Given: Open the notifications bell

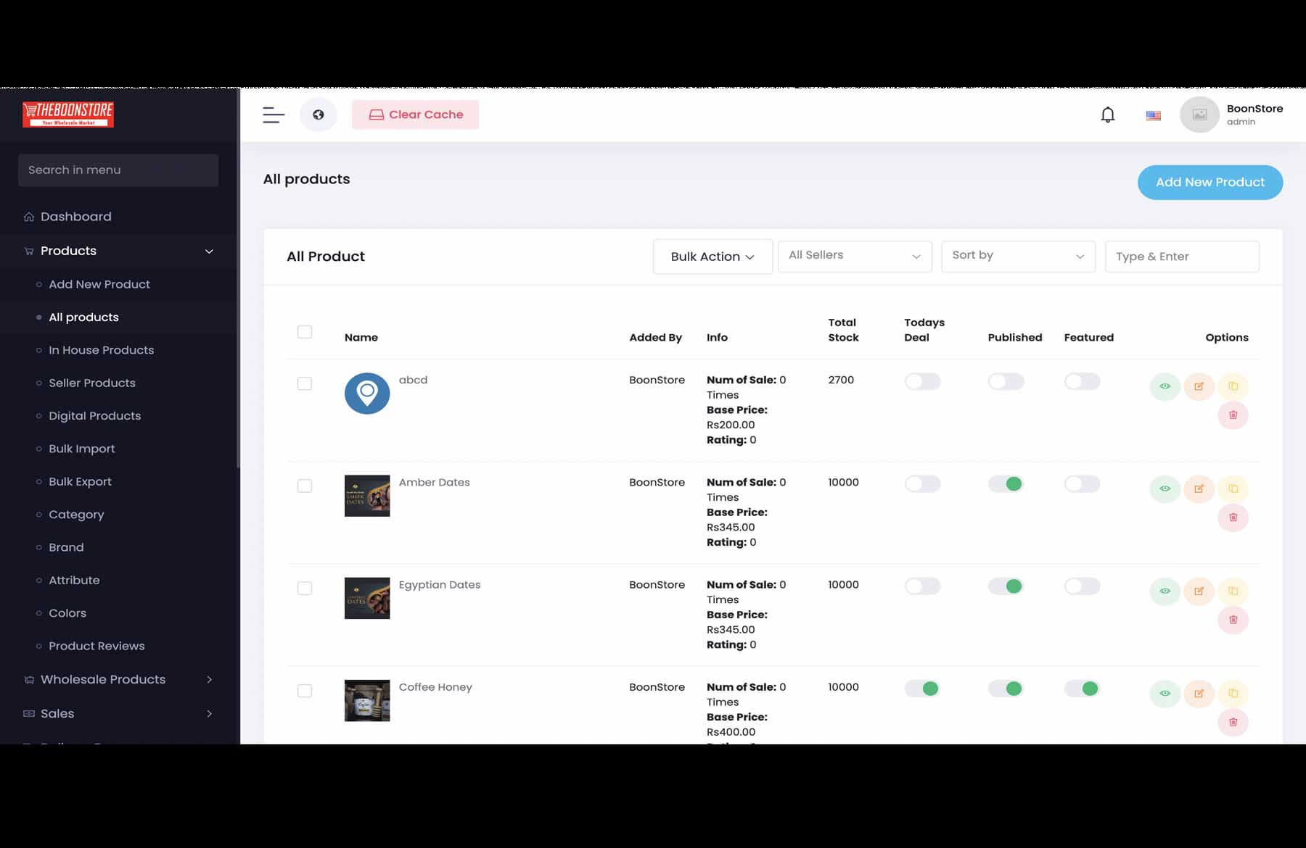Looking at the screenshot, I should pos(1107,115).
